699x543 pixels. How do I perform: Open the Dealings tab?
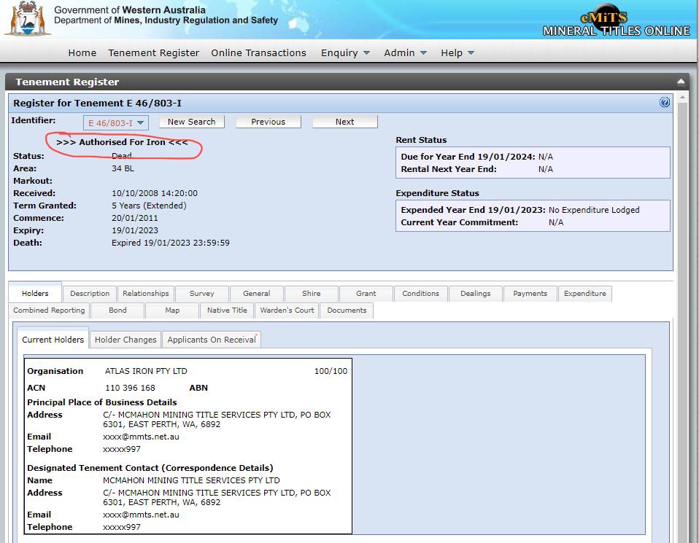[x=475, y=294]
